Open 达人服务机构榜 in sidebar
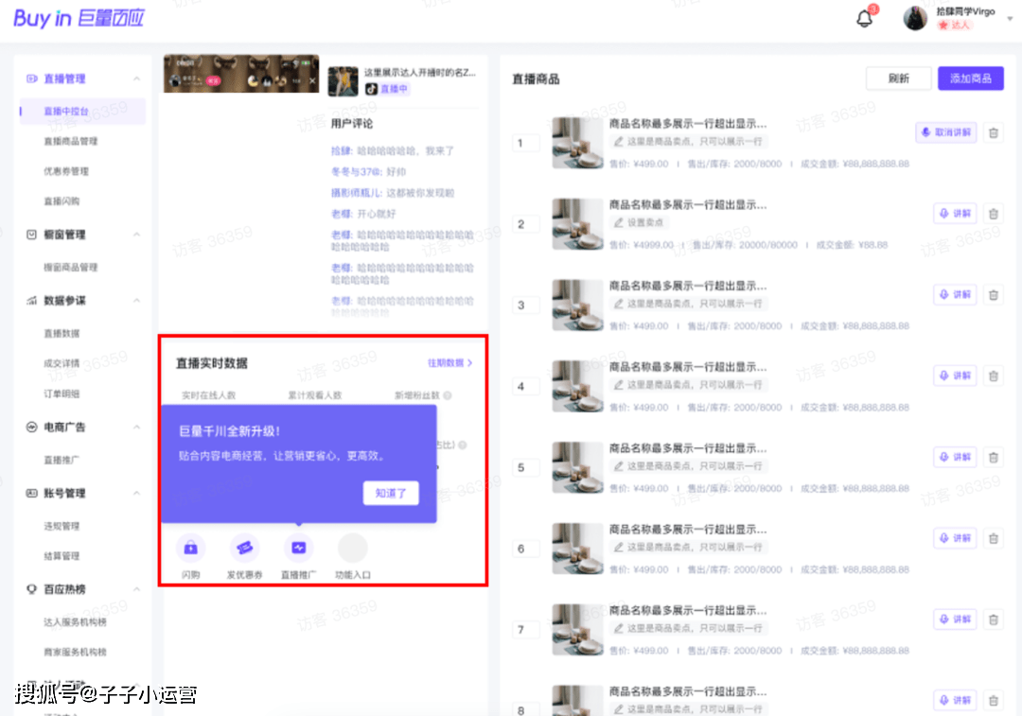1022x716 pixels. [75, 622]
